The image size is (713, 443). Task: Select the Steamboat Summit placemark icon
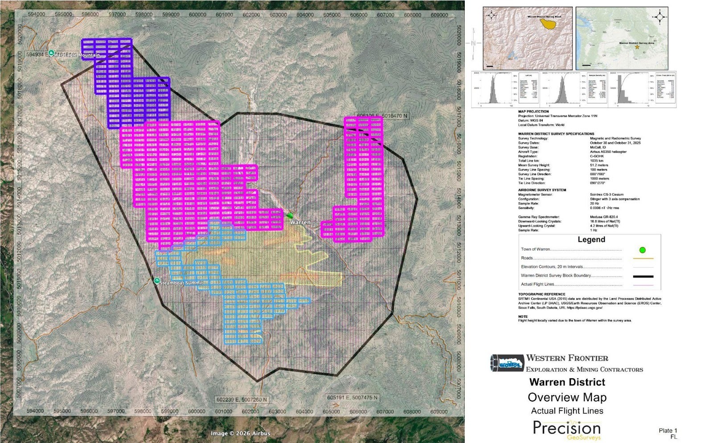[x=156, y=281]
